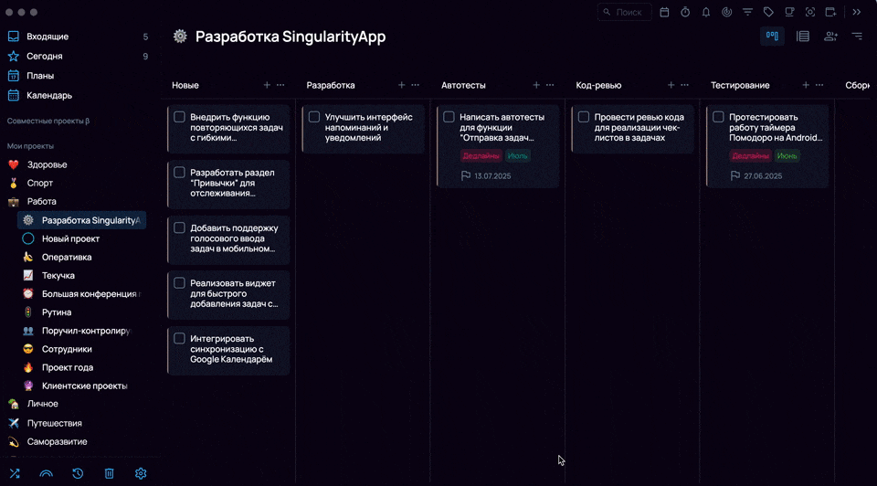
Task: Check 'Провести ревью кода' task checkbox
Action: tap(584, 117)
